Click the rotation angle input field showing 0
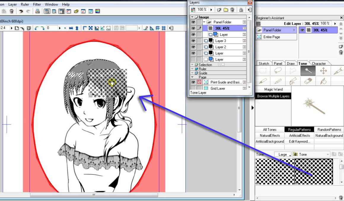The width and height of the screenshot is (344, 201). [52, 28]
